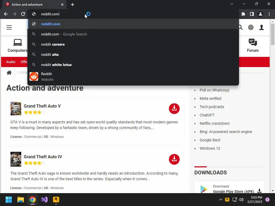The width and height of the screenshot is (275, 206).
Task: Open the Forum section
Action: pos(253,46)
